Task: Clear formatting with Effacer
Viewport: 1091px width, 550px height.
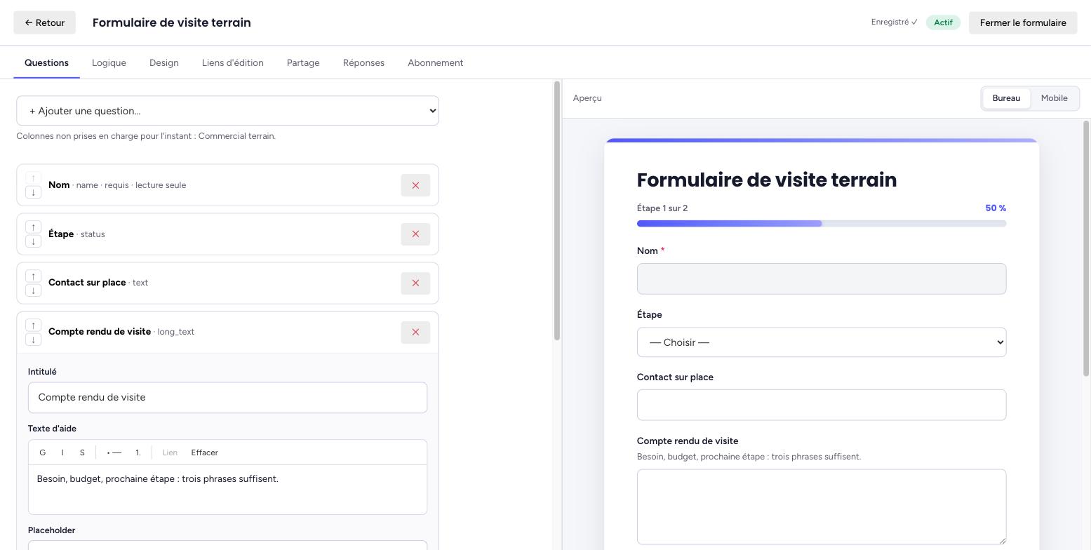Action: (205, 452)
